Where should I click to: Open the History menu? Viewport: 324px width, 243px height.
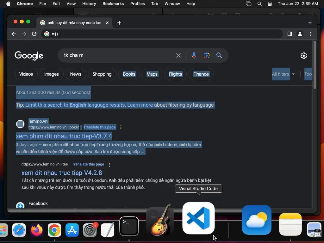(89, 4)
